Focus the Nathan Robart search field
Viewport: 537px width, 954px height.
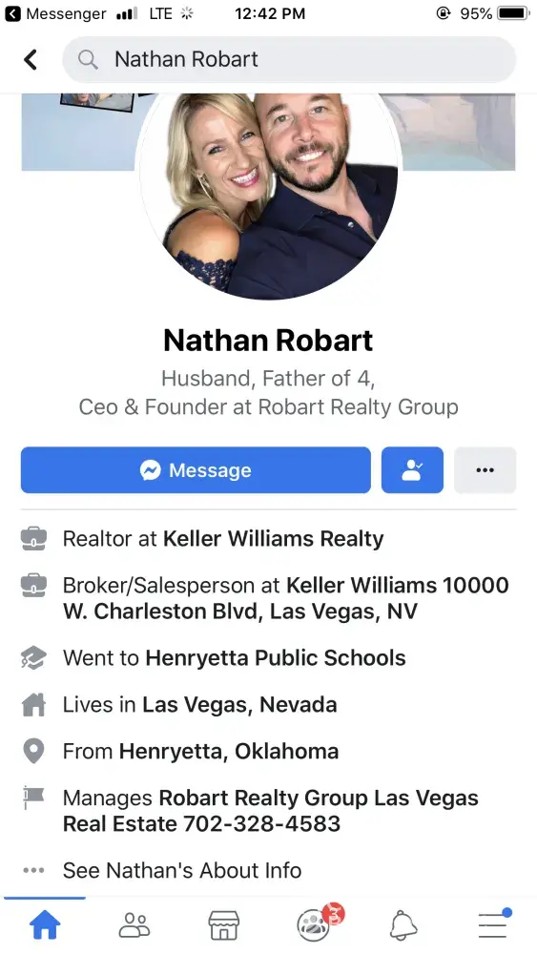point(289,59)
